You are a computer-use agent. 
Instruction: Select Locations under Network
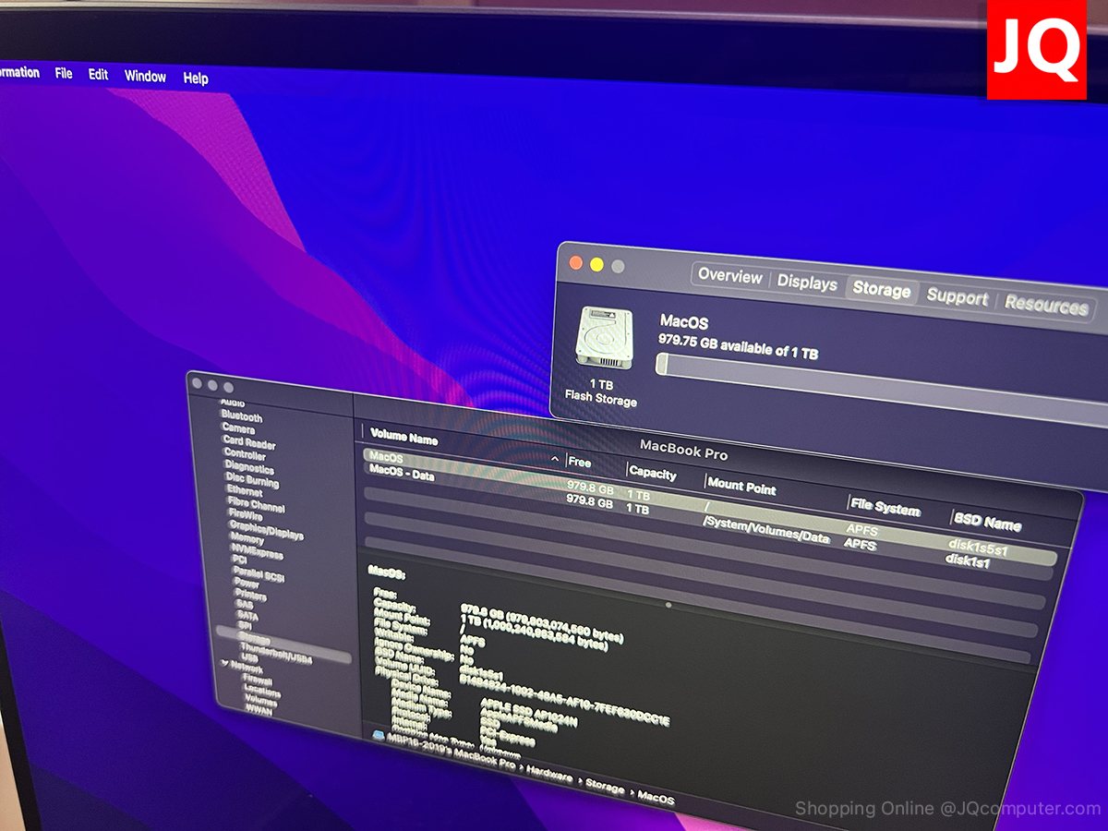tap(261, 692)
